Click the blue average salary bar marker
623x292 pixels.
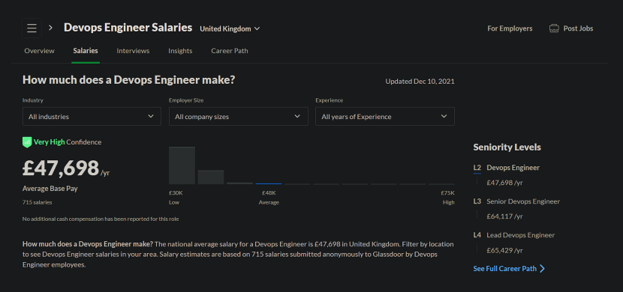(269, 184)
